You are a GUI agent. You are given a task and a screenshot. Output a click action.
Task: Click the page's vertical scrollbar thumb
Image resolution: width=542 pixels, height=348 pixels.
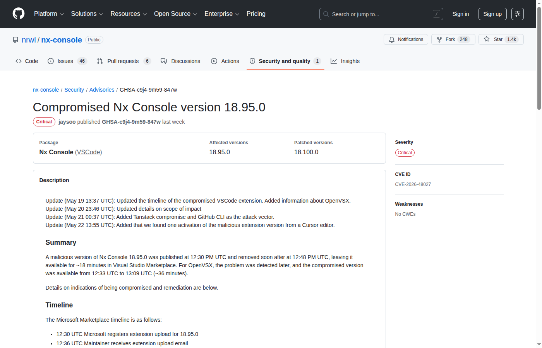[539, 58]
